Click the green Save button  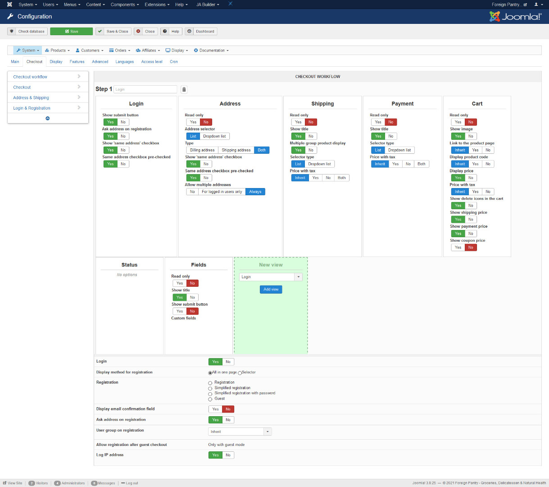(x=71, y=32)
